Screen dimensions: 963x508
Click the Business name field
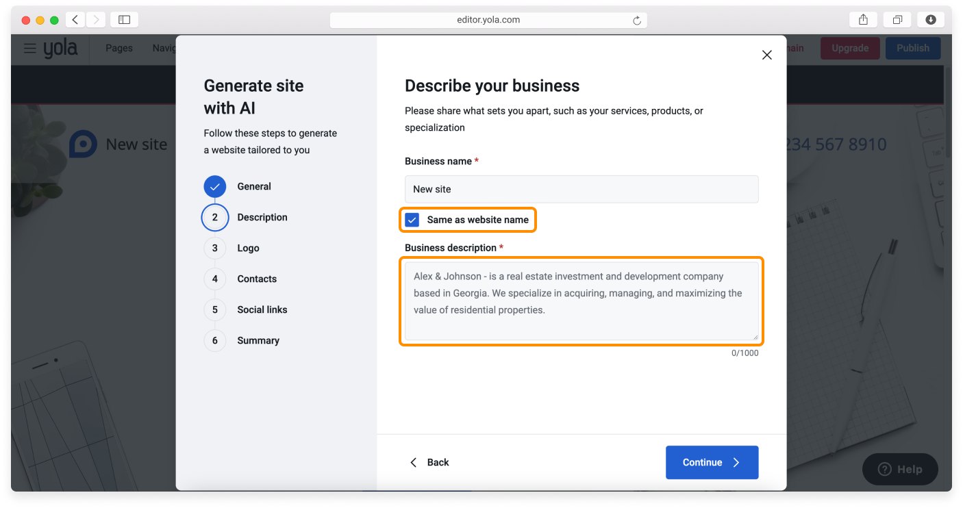(x=581, y=189)
